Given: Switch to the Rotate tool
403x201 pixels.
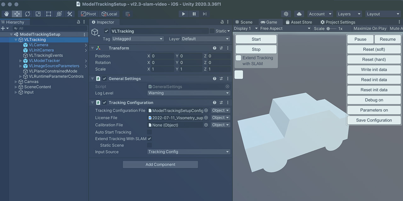Looking at the screenshot, I should point(27,14).
